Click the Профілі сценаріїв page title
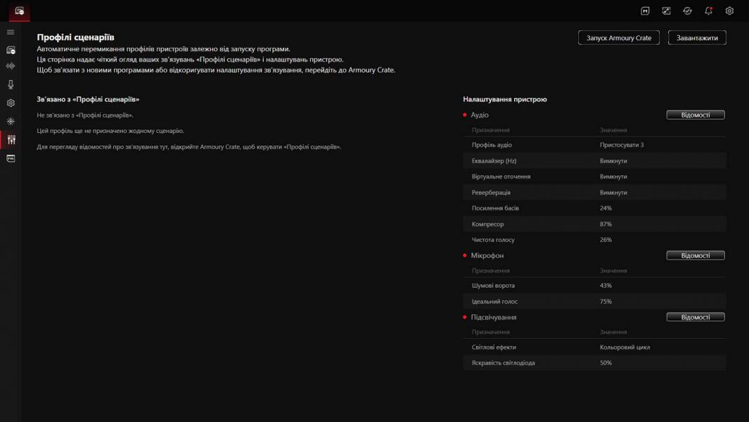The height and width of the screenshot is (422, 749). (75, 37)
